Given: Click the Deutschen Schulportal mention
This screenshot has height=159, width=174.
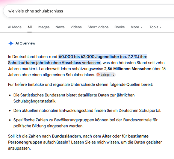Looking at the screenshot, I should (139, 110).
